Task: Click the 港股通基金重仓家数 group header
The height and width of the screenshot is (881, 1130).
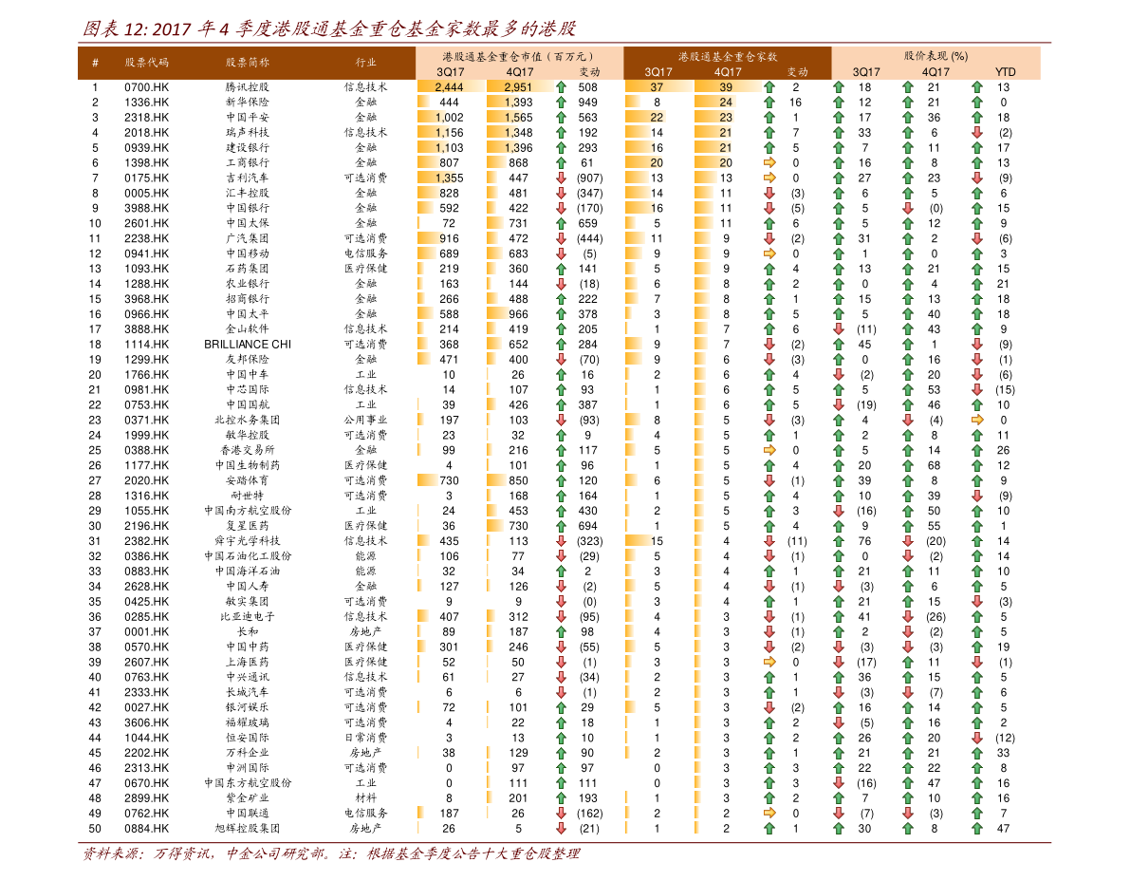Action: click(x=728, y=56)
